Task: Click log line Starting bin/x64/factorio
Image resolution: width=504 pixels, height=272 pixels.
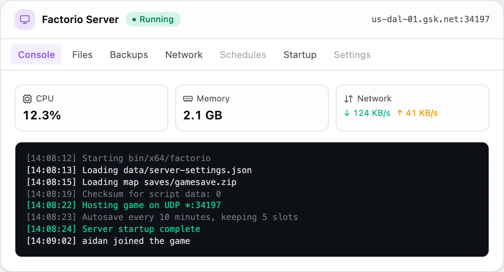Action: coord(119,158)
